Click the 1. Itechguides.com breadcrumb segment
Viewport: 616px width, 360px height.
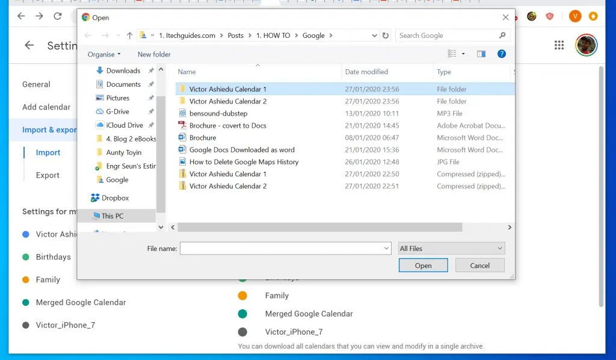pyautogui.click(x=187, y=36)
